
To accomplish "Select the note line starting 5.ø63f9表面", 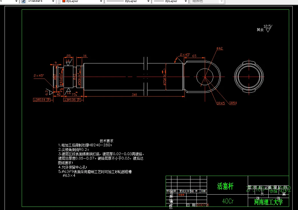I will coord(95,172).
